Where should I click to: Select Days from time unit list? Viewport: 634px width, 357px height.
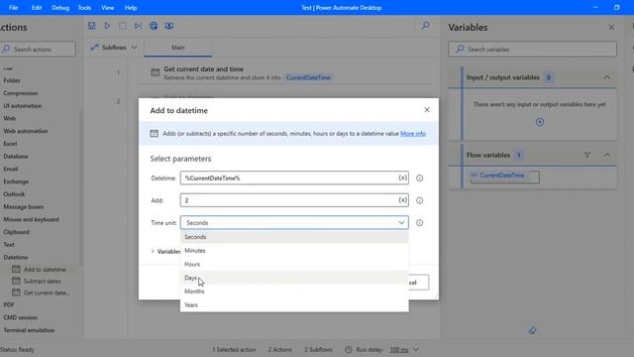pyautogui.click(x=294, y=278)
